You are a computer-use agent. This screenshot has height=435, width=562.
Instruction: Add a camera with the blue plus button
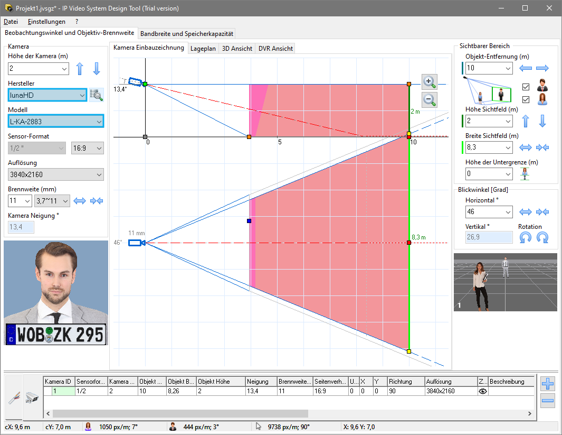pos(547,384)
